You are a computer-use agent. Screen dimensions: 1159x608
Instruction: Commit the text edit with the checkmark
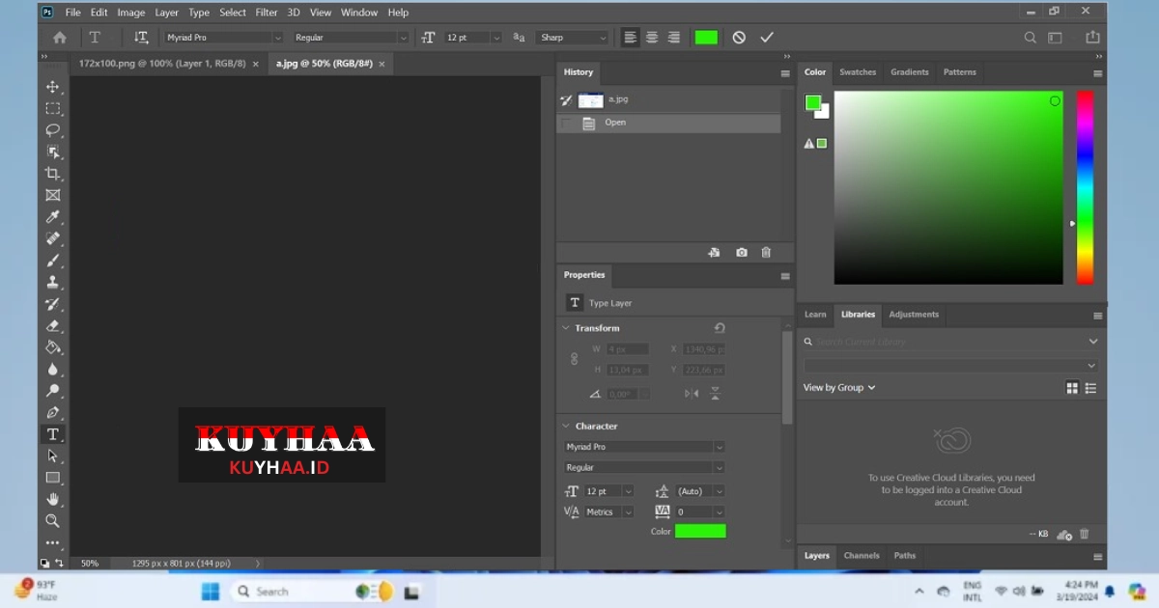pyautogui.click(x=767, y=37)
